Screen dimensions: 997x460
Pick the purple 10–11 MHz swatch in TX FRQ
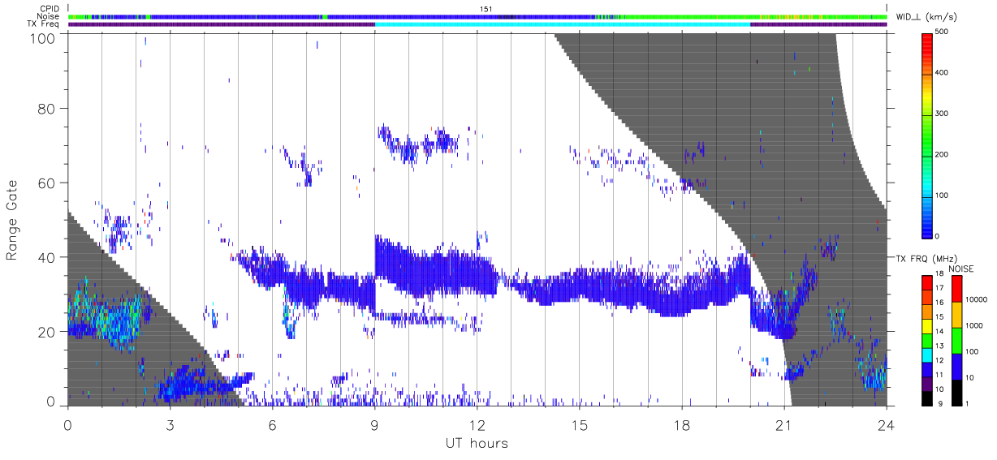926,384
